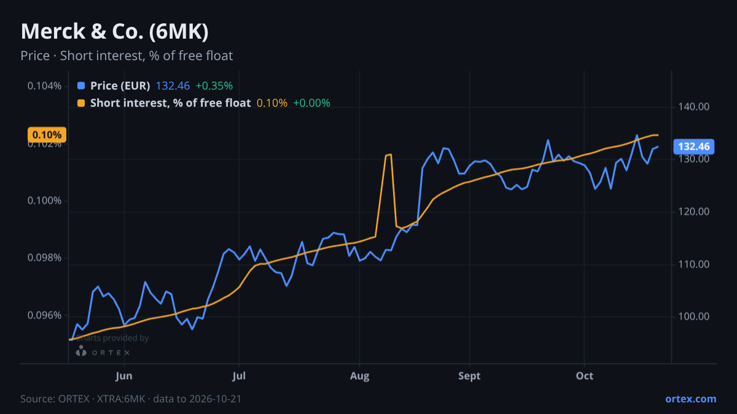Click the Source: ORTEX footer text
The width and height of the screenshot is (737, 414).
pyautogui.click(x=131, y=399)
